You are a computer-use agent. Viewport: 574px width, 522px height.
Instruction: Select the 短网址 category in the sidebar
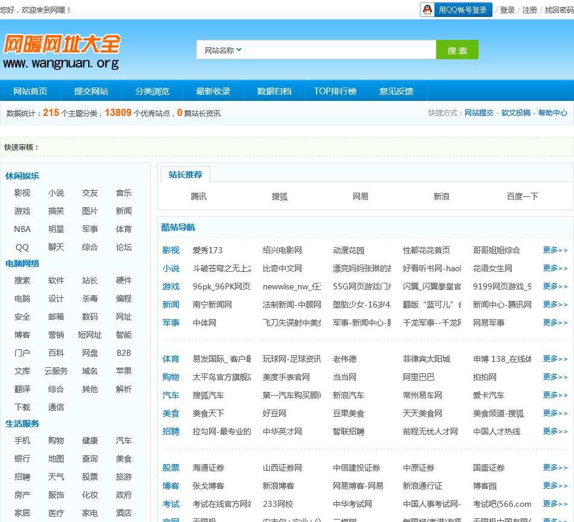tap(90, 335)
